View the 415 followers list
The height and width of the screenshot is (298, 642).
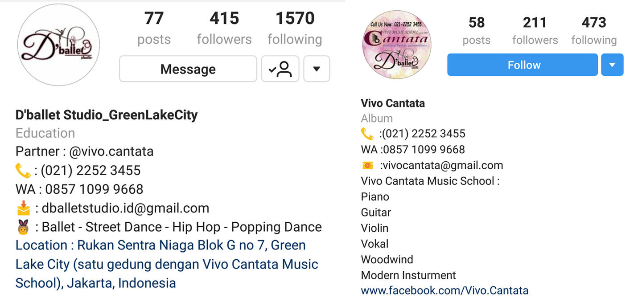tap(224, 28)
